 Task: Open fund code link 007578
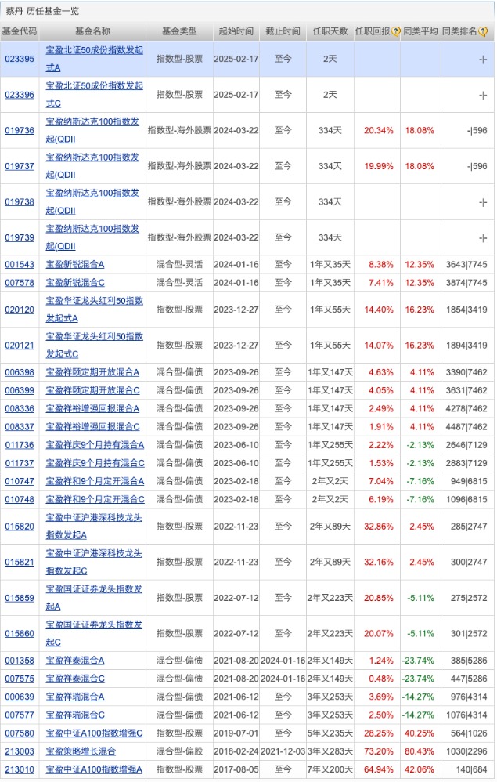(20, 283)
